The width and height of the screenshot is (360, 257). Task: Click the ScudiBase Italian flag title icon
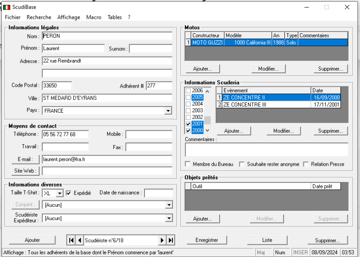7,7
